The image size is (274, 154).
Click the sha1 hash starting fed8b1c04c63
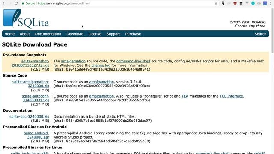[x=102, y=86]
